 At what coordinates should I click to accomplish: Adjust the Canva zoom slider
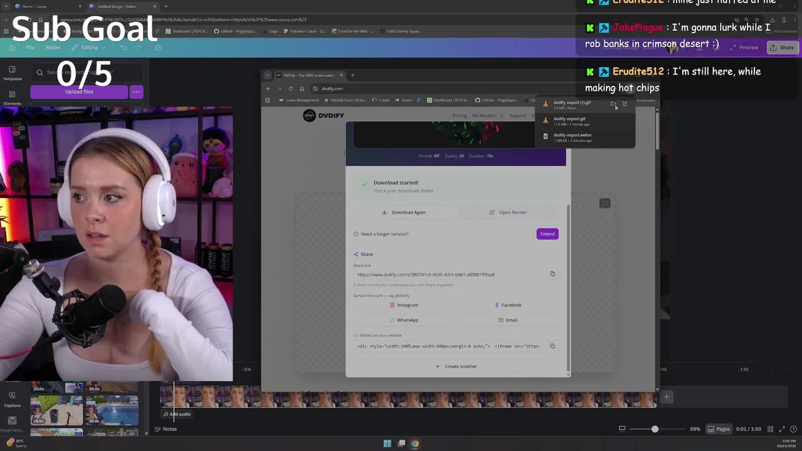[x=655, y=429]
